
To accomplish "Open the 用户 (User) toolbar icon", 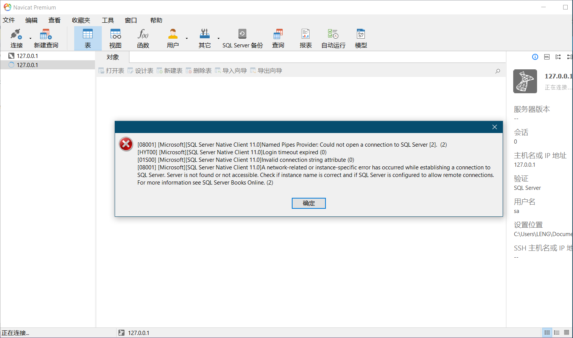I will point(173,38).
